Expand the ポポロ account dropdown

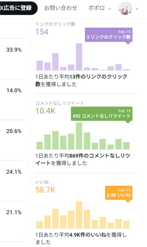[99, 8]
